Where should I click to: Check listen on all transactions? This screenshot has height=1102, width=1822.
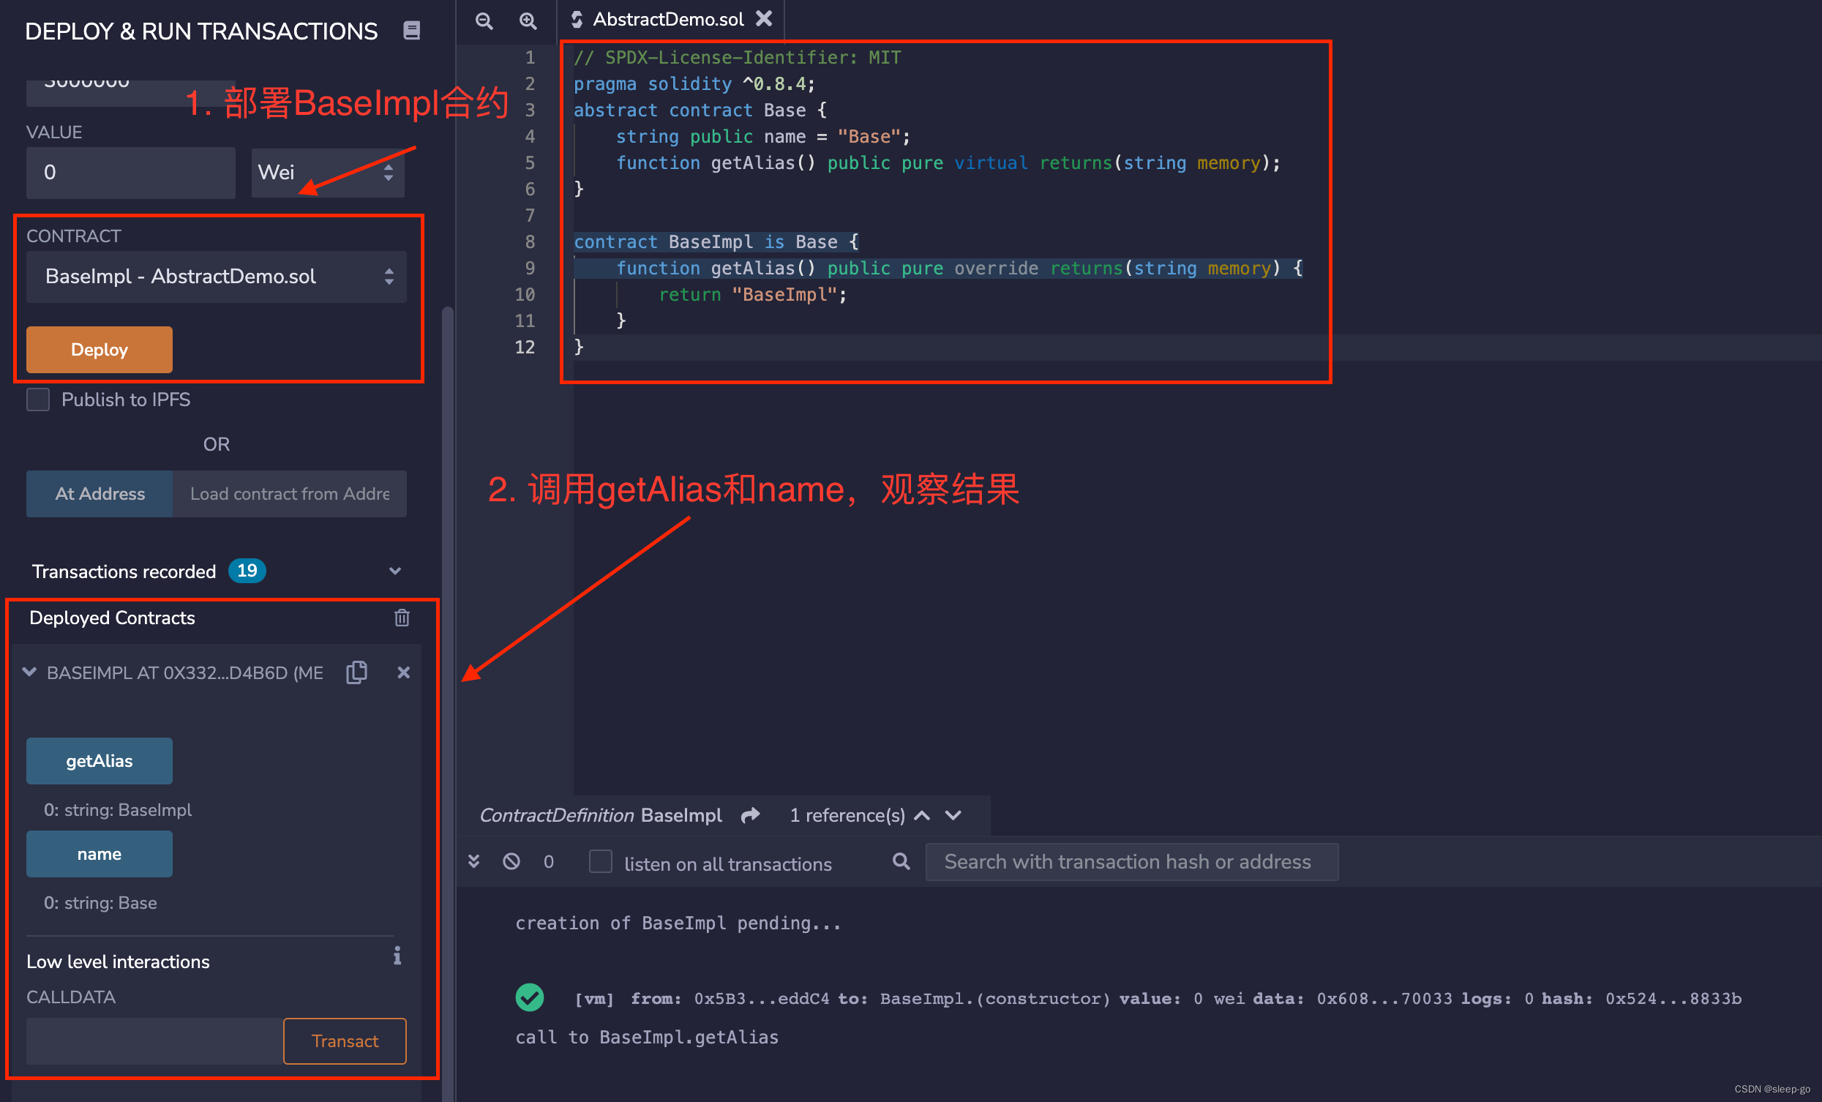click(601, 862)
